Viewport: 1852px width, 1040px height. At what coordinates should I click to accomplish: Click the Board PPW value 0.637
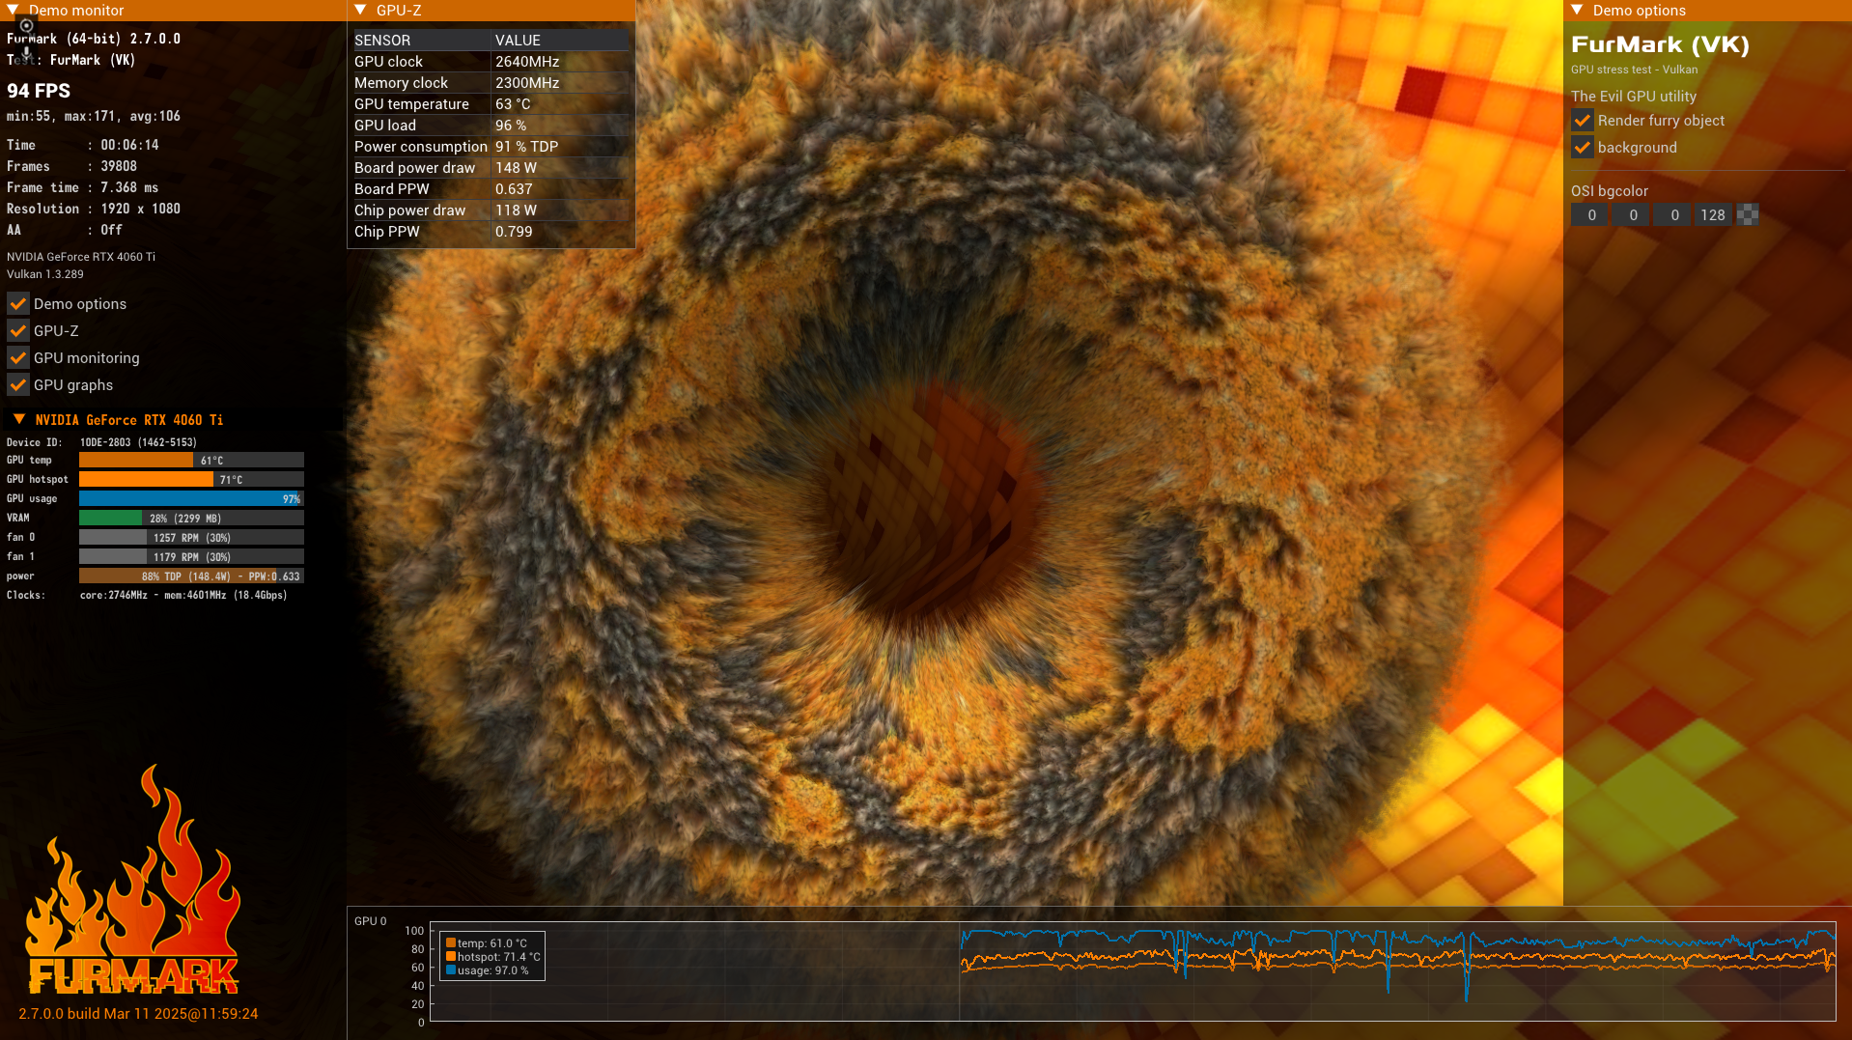[514, 188]
